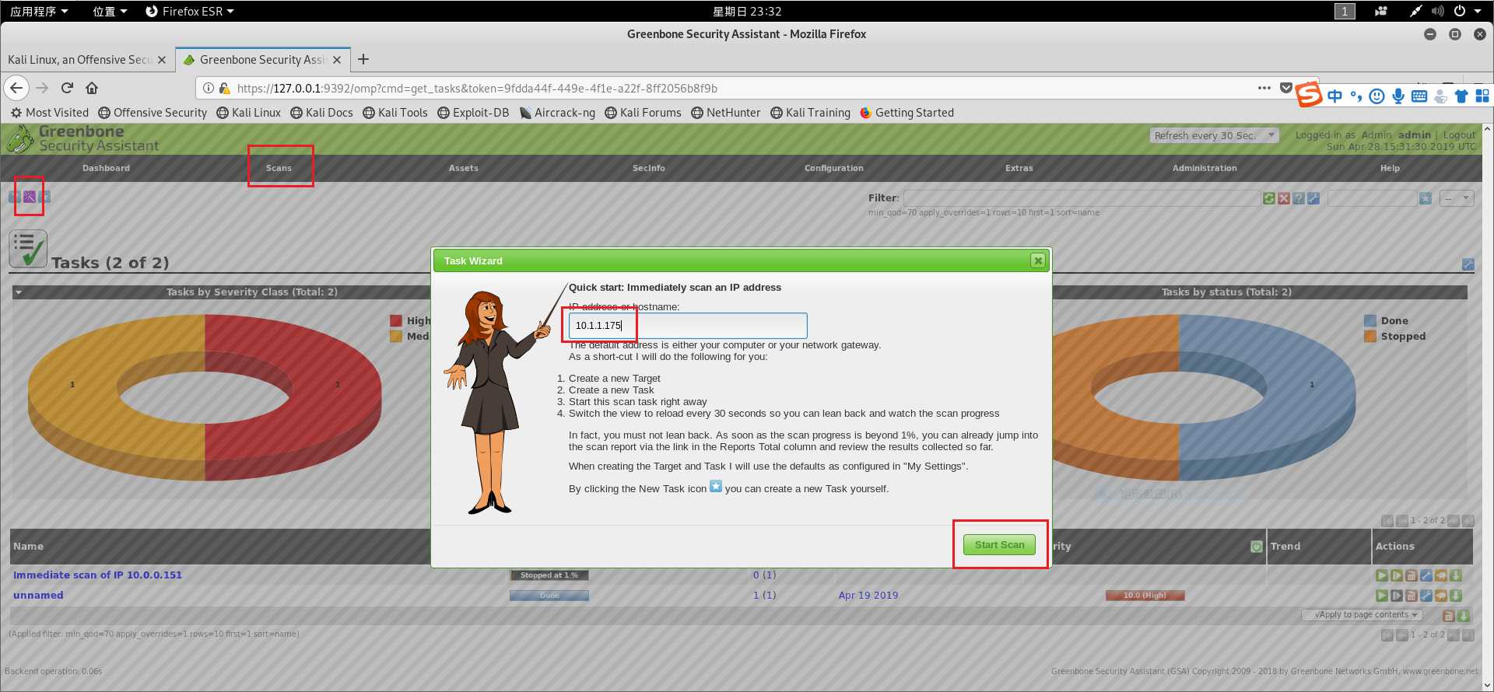Start the Immediate scan of IP 10.0.0.151 task
This screenshot has height=692, width=1494.
pyautogui.click(x=1381, y=575)
